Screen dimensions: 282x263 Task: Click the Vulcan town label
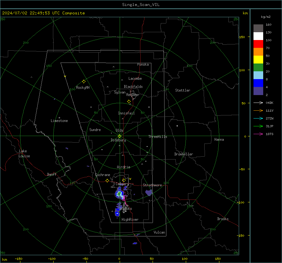(159, 232)
